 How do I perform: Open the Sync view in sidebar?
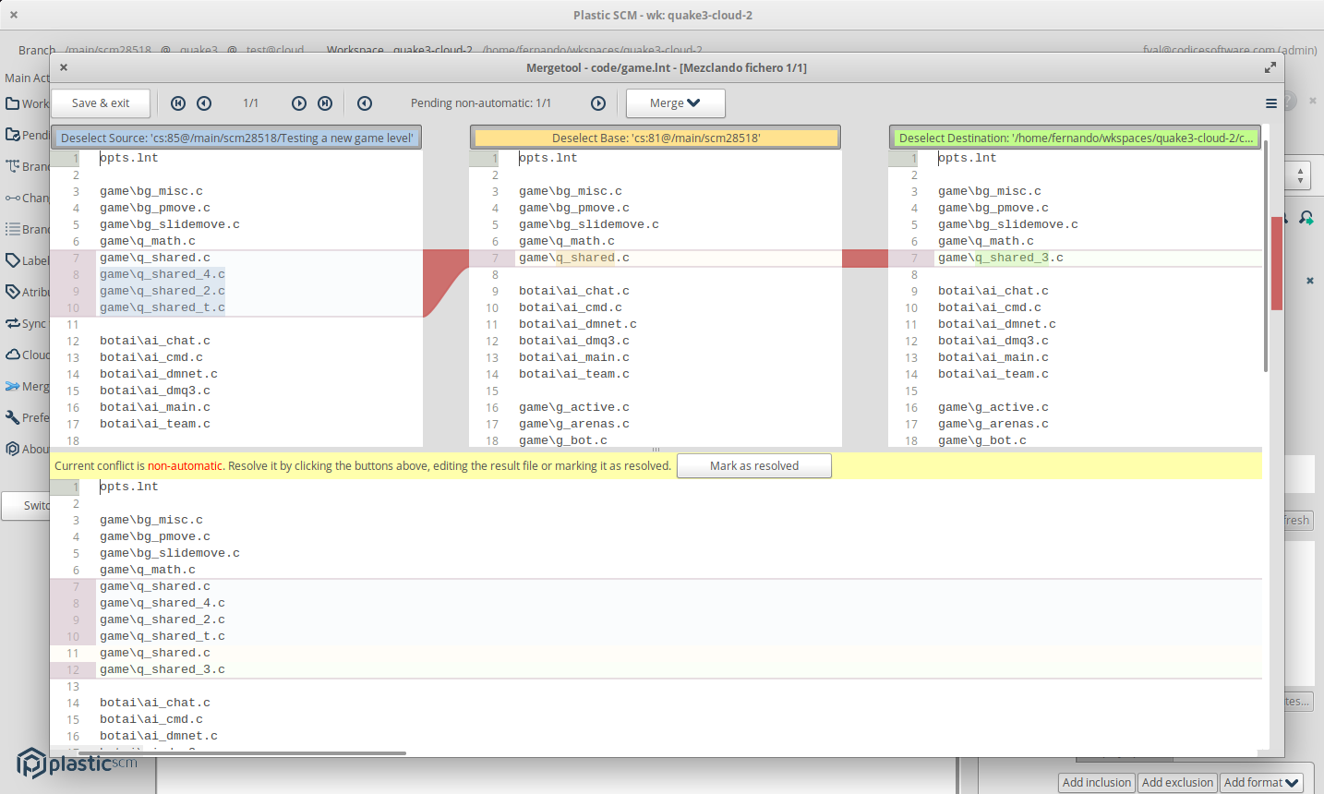click(13, 323)
